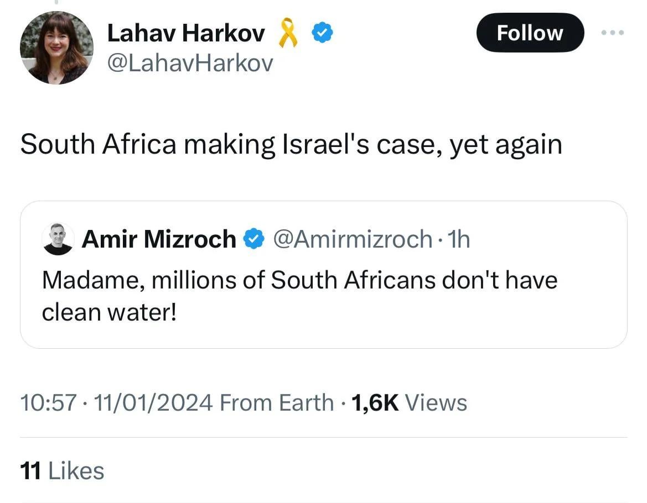Click the Follow button
This screenshot has height=503, width=647.
pos(530,33)
